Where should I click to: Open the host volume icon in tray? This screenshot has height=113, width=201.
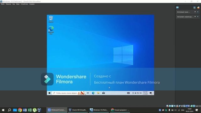tap(176, 110)
